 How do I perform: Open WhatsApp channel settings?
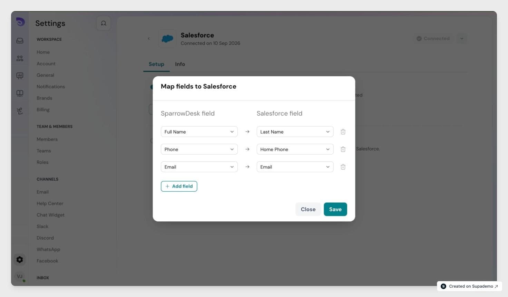[x=48, y=249]
